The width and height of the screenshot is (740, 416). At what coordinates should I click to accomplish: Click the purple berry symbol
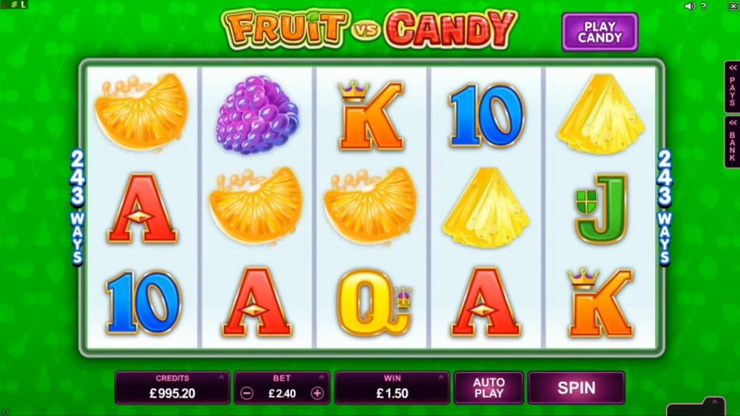tap(257, 115)
